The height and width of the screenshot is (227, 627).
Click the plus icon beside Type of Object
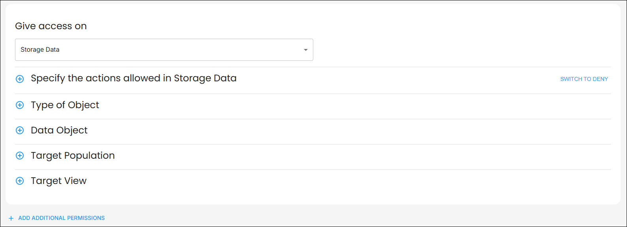click(x=20, y=105)
